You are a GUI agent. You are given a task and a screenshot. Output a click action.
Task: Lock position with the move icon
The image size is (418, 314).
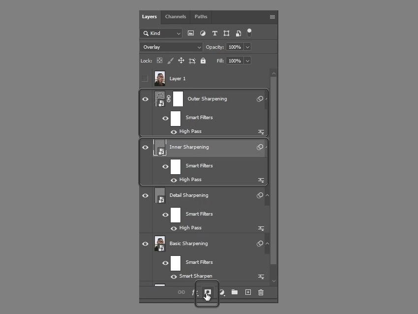(x=181, y=61)
